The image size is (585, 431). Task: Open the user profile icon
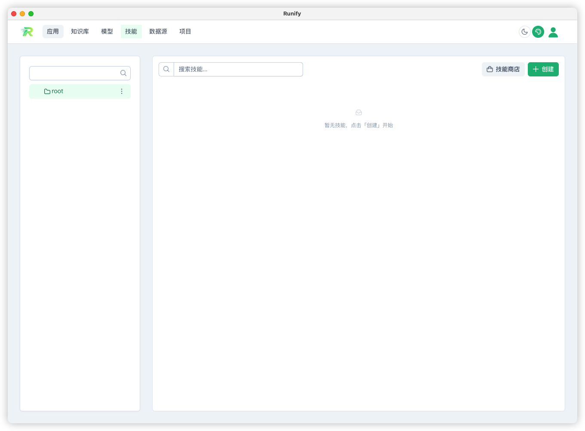click(x=553, y=32)
